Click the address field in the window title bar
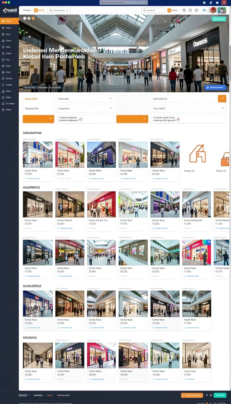This screenshot has height=404, width=231. 124,2
